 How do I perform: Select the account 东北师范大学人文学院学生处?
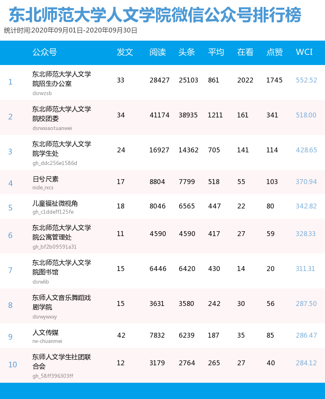pos(62,149)
